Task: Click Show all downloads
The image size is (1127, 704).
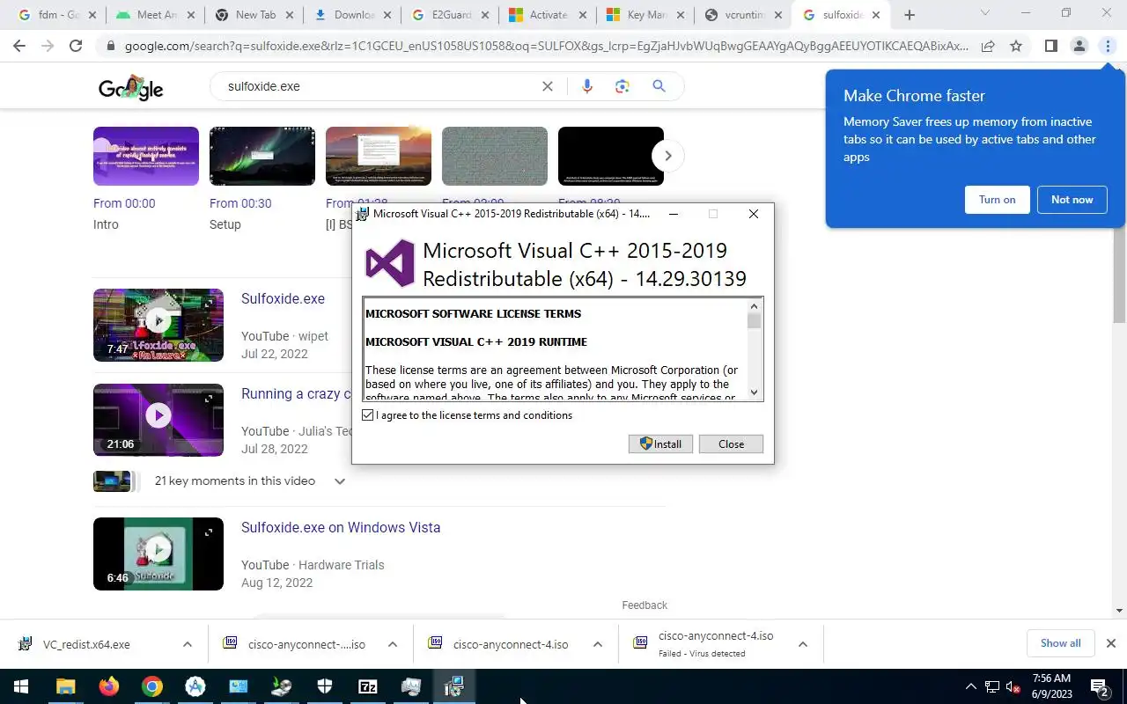Action: (x=1060, y=643)
